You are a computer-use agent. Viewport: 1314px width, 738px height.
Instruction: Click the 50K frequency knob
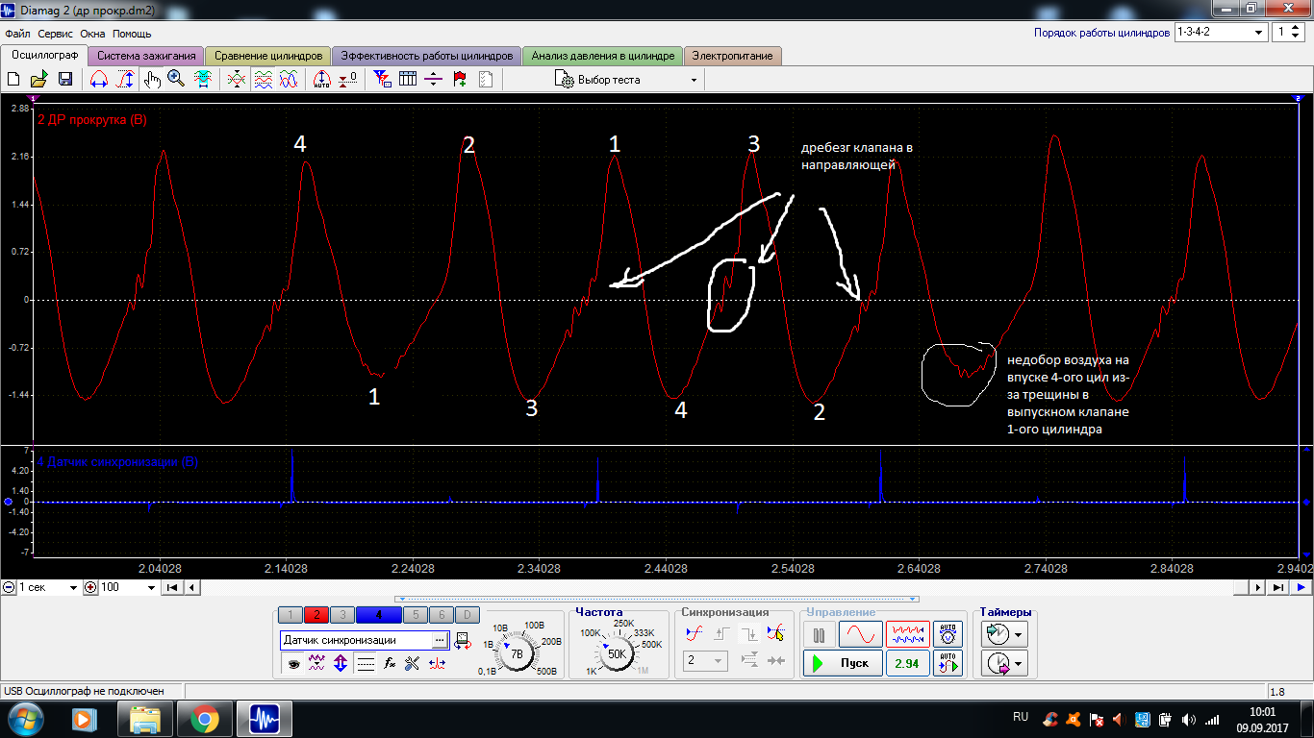click(x=617, y=653)
